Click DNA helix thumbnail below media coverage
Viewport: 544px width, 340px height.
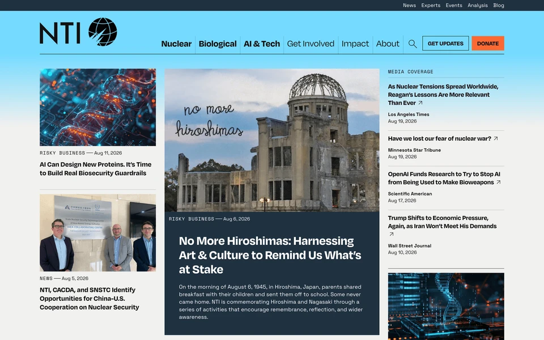446,307
